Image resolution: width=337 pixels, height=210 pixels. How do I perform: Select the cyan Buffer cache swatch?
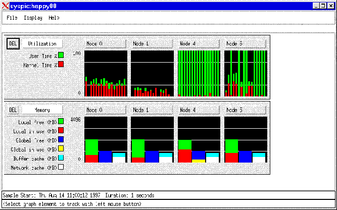click(x=61, y=158)
